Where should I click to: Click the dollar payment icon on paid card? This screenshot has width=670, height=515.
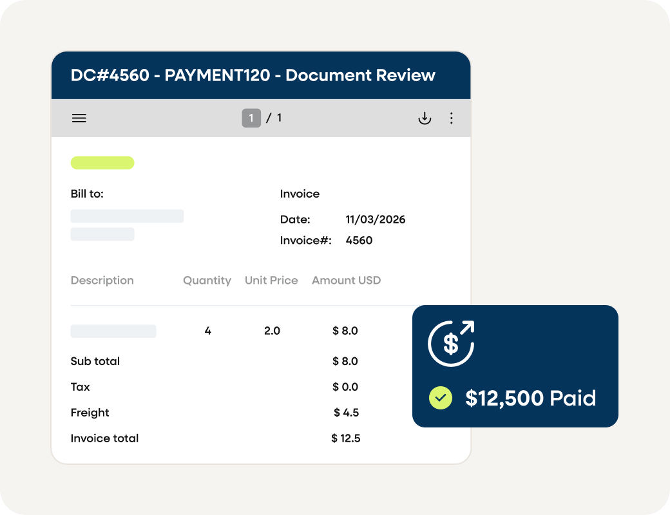451,343
